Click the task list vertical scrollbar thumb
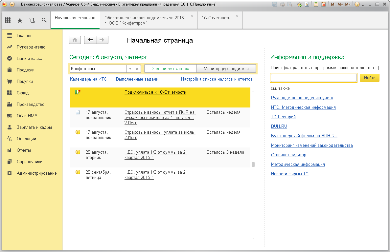Image resolution: width=390 pixels, height=252 pixels. [x=253, y=164]
